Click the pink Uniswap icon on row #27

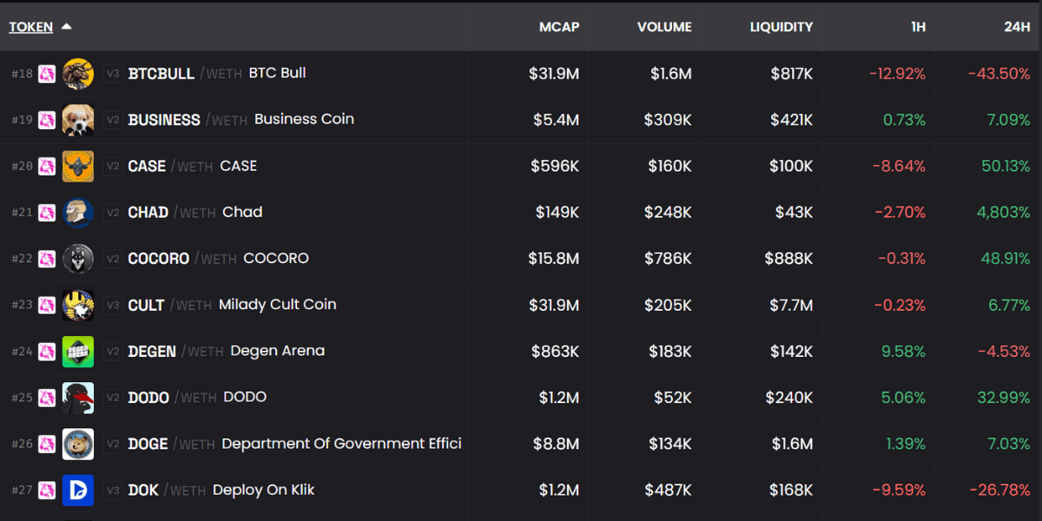(47, 491)
